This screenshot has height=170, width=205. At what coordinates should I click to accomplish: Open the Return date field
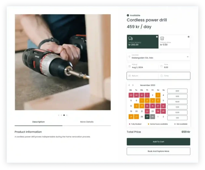(x=143, y=76)
